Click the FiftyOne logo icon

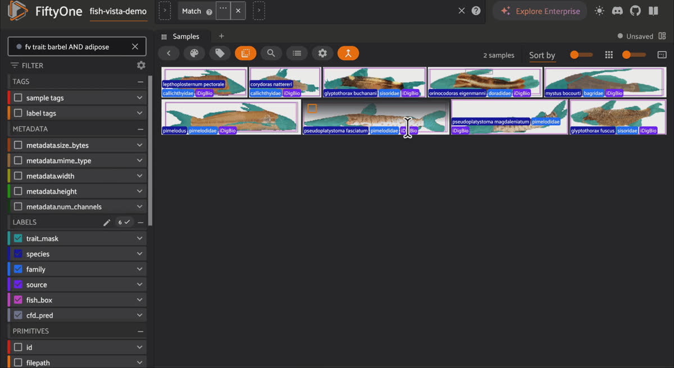tap(18, 11)
